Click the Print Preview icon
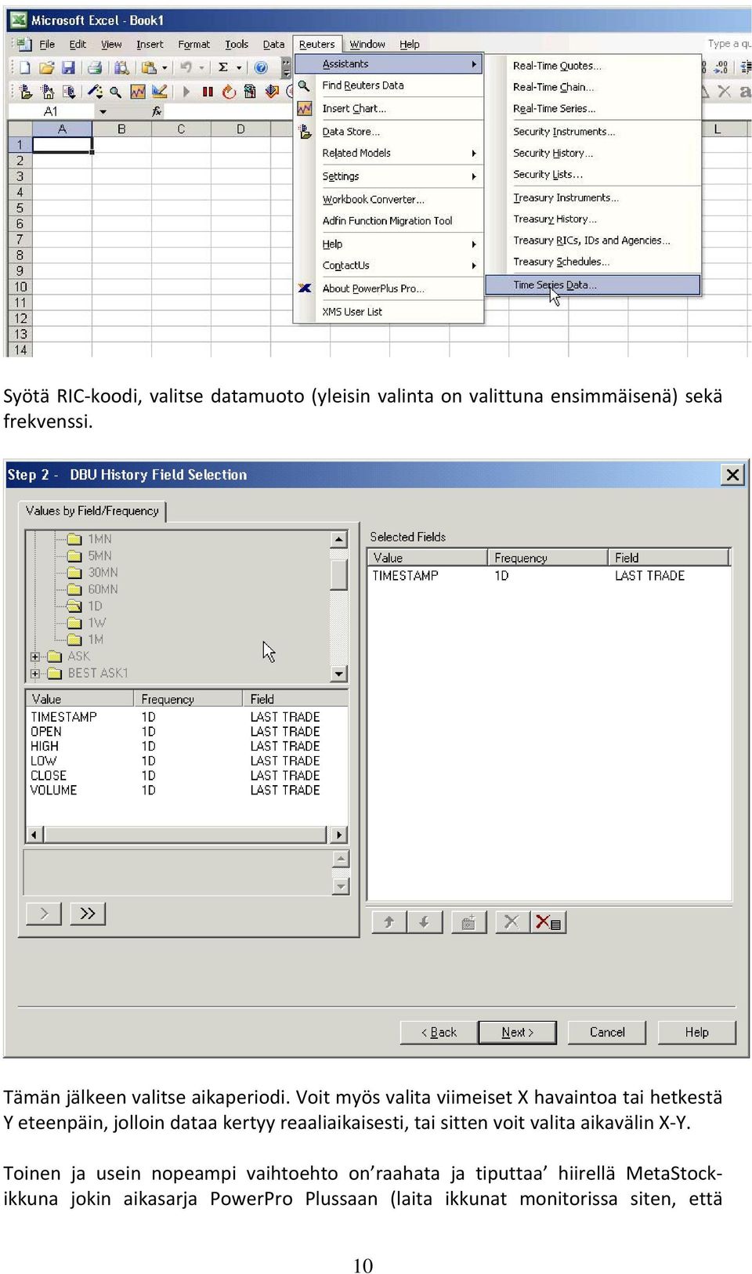752x1274 pixels. click(121, 67)
